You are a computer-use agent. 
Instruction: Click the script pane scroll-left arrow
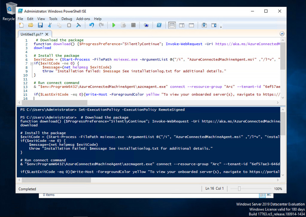point(19,103)
